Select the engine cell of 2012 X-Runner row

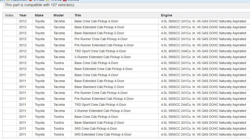coord(203,57)
